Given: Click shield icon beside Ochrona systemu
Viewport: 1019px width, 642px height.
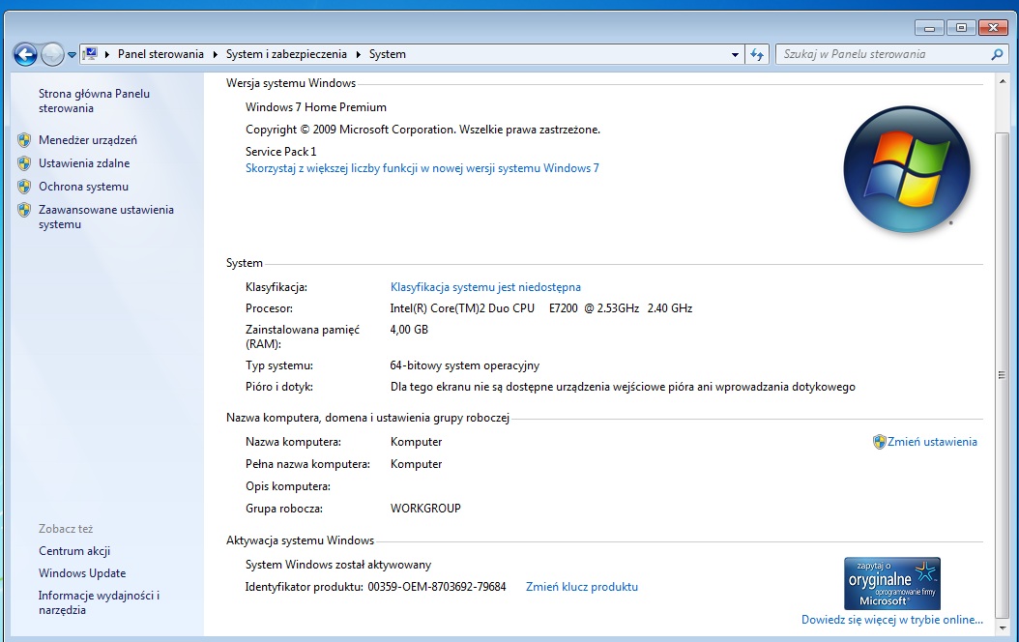Looking at the screenshot, I should [x=24, y=187].
